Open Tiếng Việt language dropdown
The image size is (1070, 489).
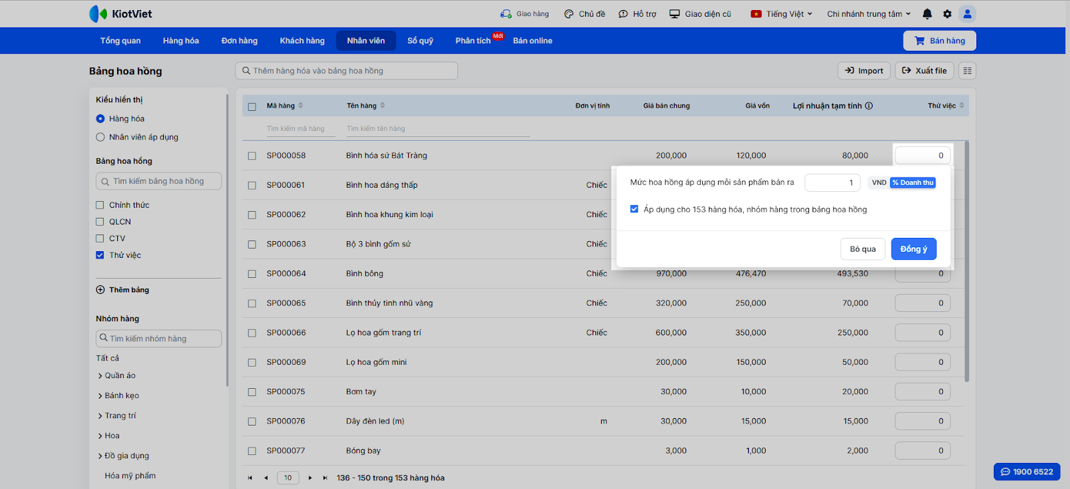(782, 14)
